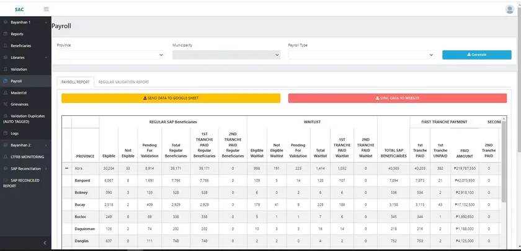Click Bangued paid amount ₱42,075,950
This screenshot has height=251, width=521.
tap(465, 180)
